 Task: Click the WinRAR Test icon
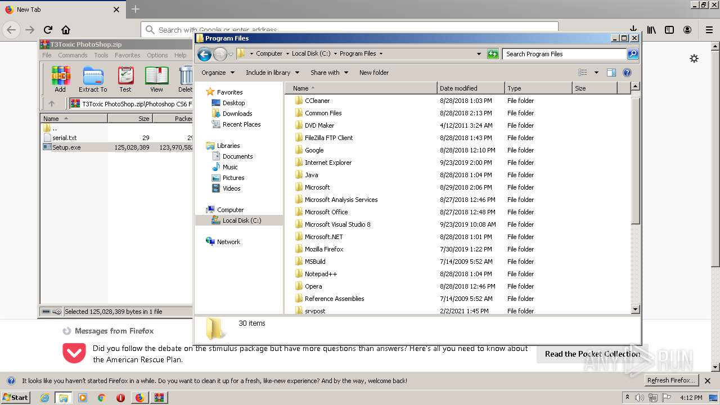125,79
